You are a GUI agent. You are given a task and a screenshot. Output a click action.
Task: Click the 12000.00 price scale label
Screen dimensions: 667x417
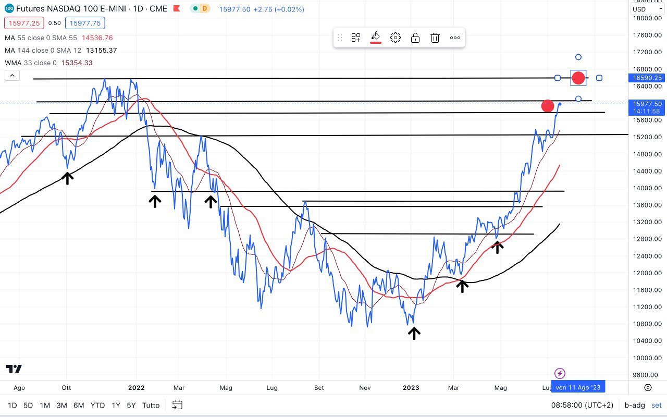click(x=647, y=273)
